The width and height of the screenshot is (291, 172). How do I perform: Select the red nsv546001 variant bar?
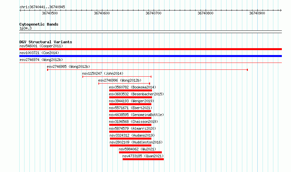pos(150,49)
